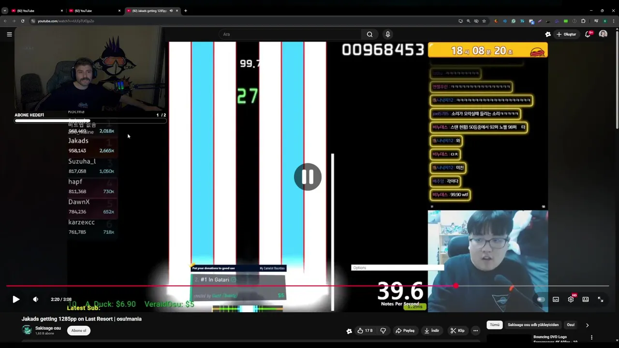Image resolution: width=619 pixels, height=348 pixels.
Task: Click the orange C extension icon
Action: (496, 21)
